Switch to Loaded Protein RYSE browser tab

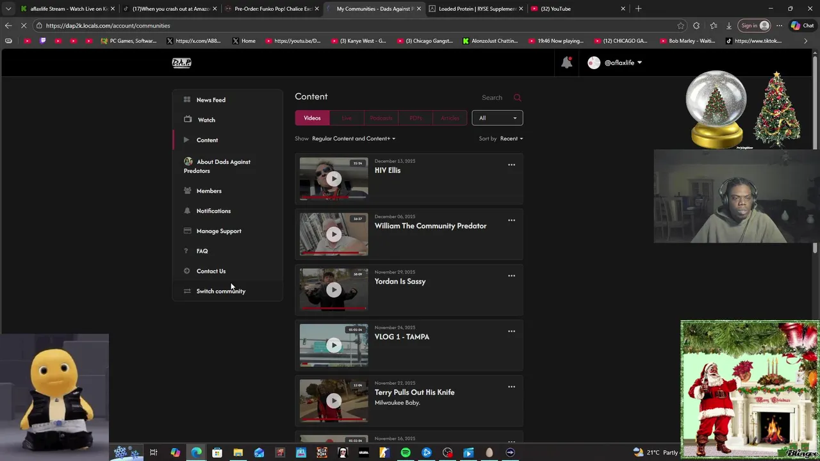point(475,9)
